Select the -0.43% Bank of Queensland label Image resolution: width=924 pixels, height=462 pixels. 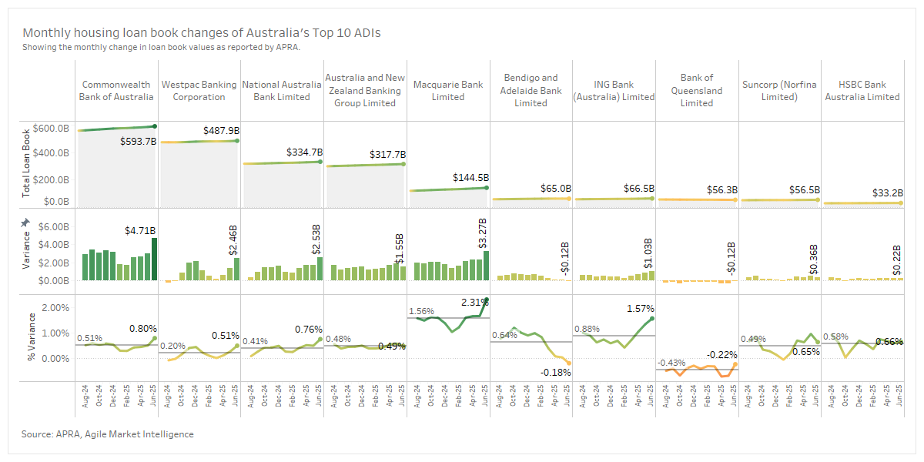[671, 363]
